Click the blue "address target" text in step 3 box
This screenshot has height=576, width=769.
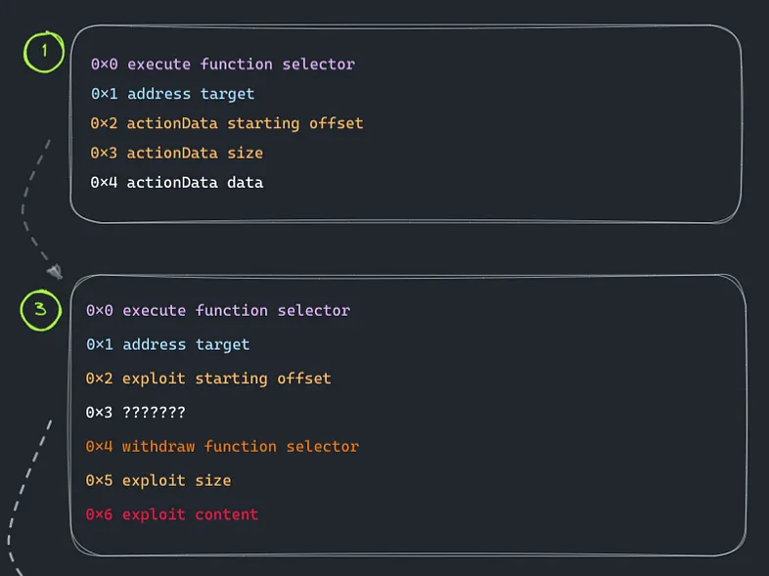point(186,344)
